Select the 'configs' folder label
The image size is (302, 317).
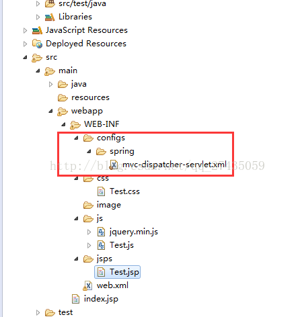[111, 138]
